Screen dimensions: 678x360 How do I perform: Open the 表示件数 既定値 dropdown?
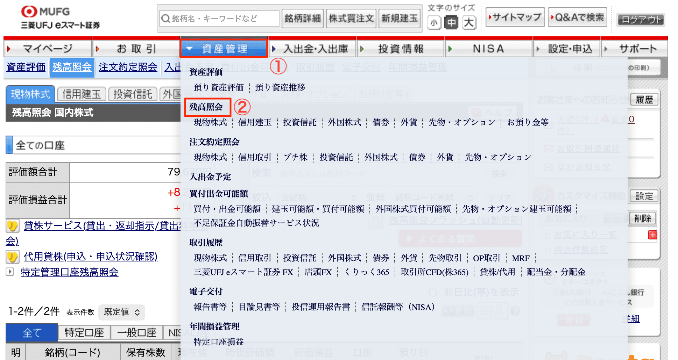pyautogui.click(x=122, y=312)
